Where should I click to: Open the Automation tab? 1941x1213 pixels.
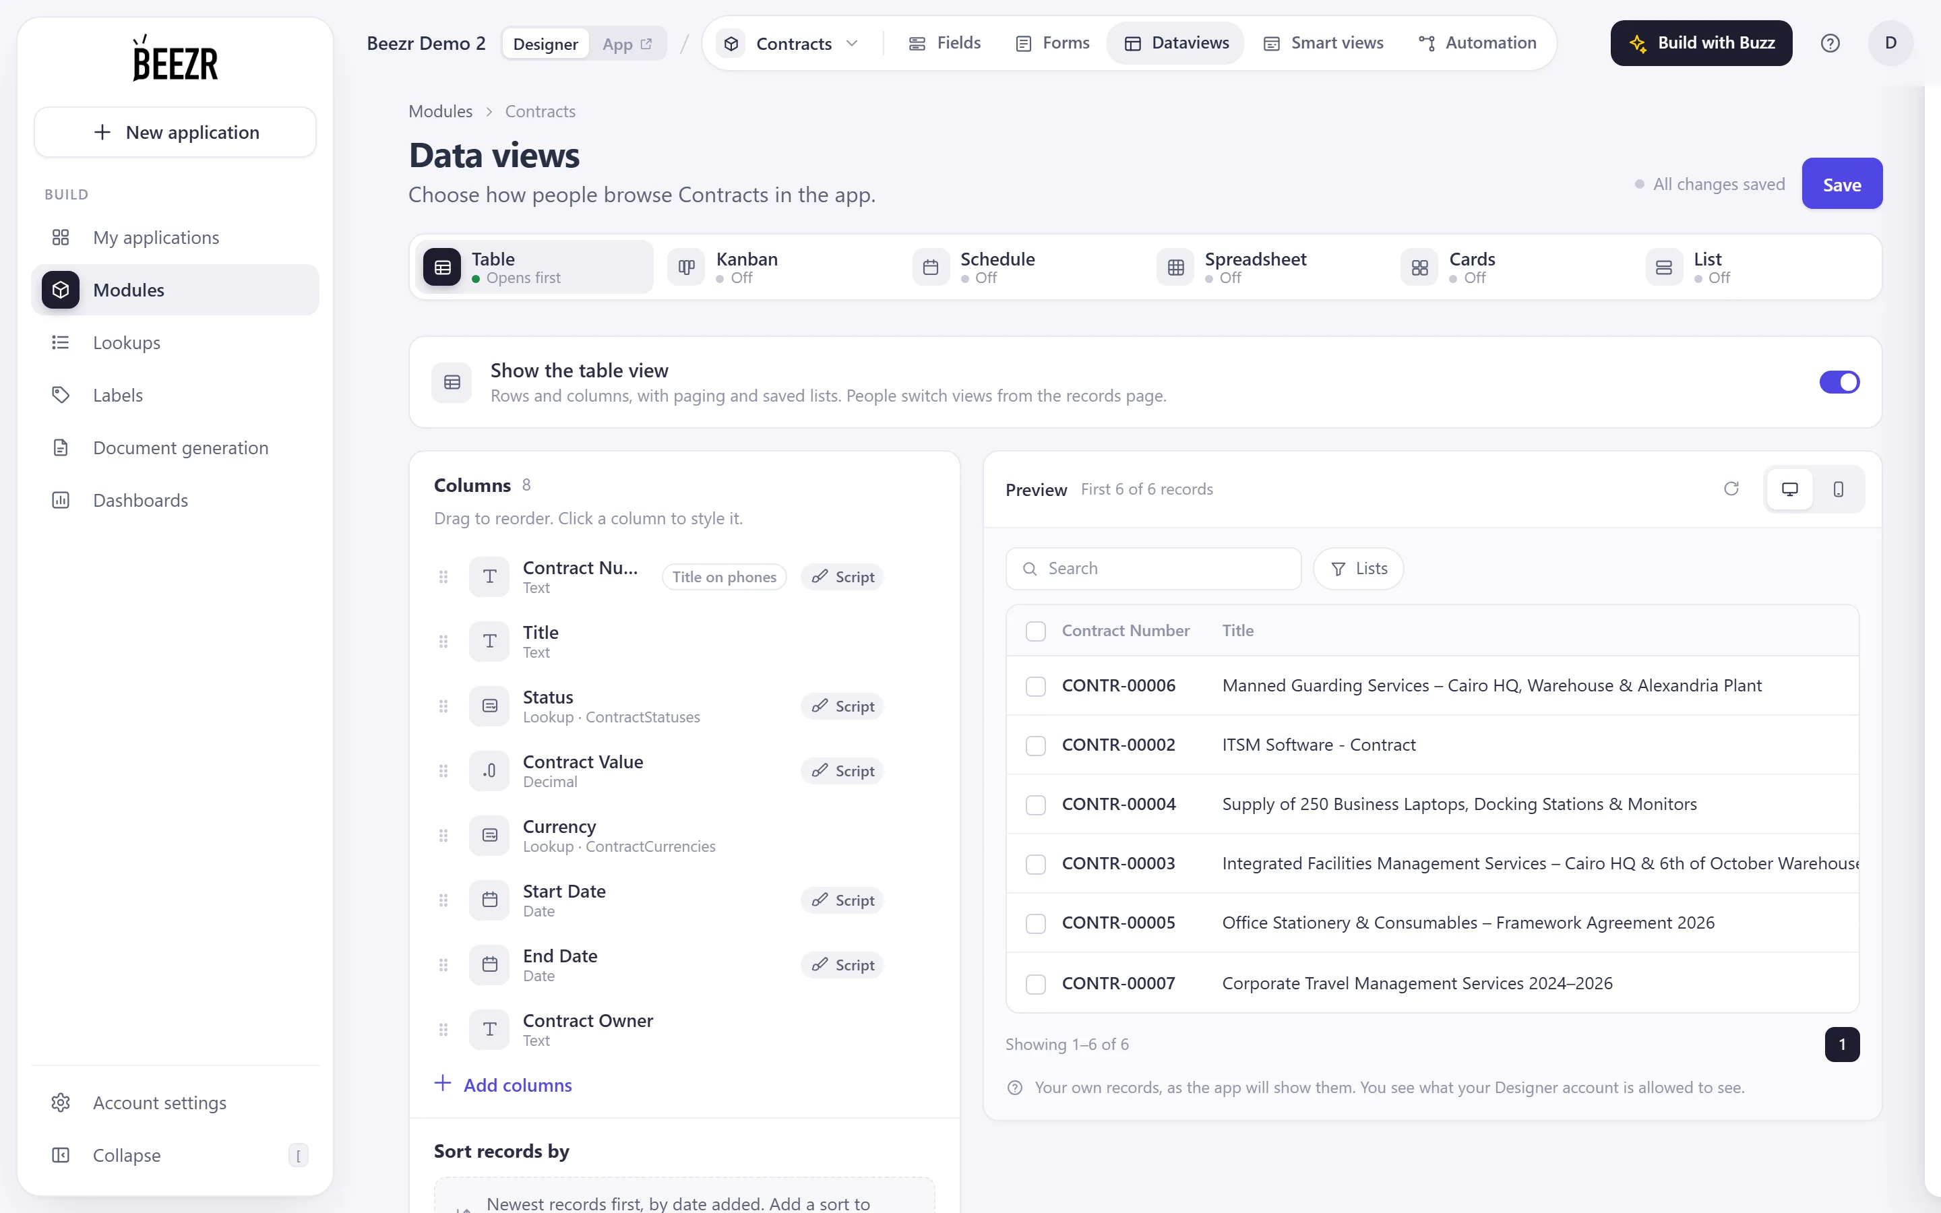[1477, 43]
